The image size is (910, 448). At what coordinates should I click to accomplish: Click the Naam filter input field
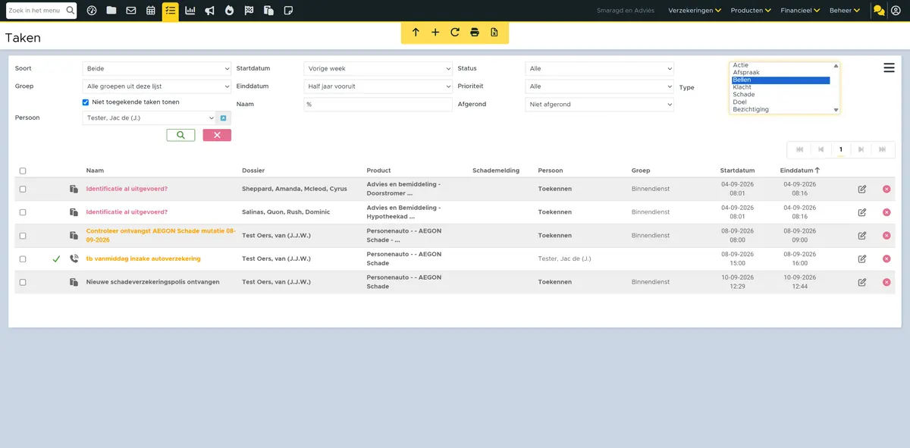pyautogui.click(x=378, y=105)
